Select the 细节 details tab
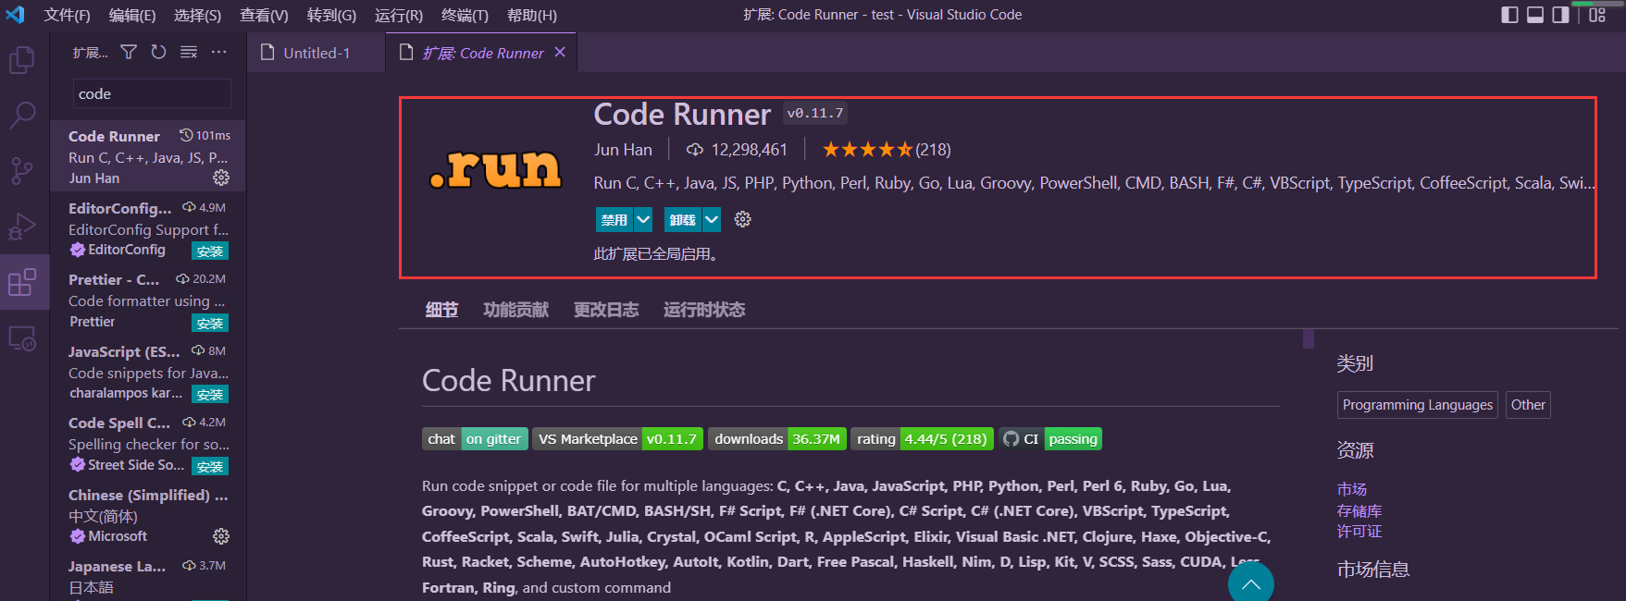1626x601 pixels. 441,310
